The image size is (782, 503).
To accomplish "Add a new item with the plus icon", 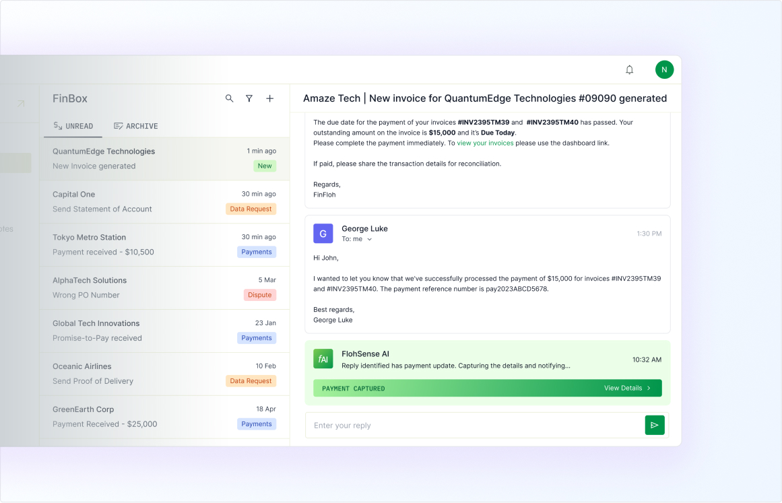I will tap(270, 99).
